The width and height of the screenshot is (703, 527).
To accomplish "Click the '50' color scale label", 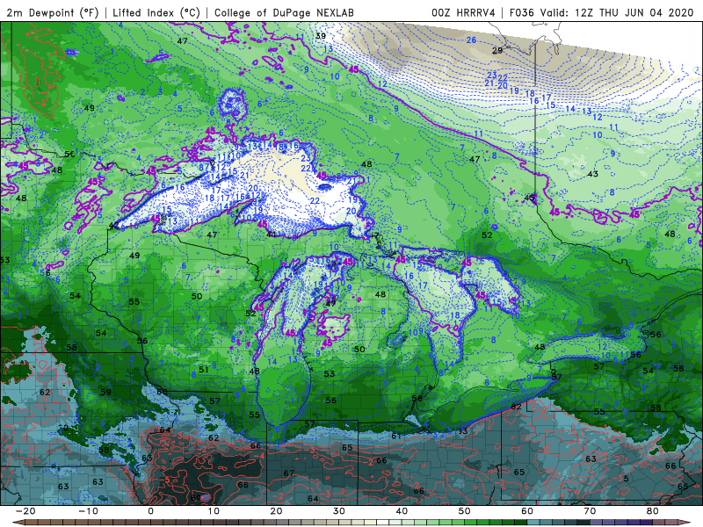I will pyautogui.click(x=465, y=511).
